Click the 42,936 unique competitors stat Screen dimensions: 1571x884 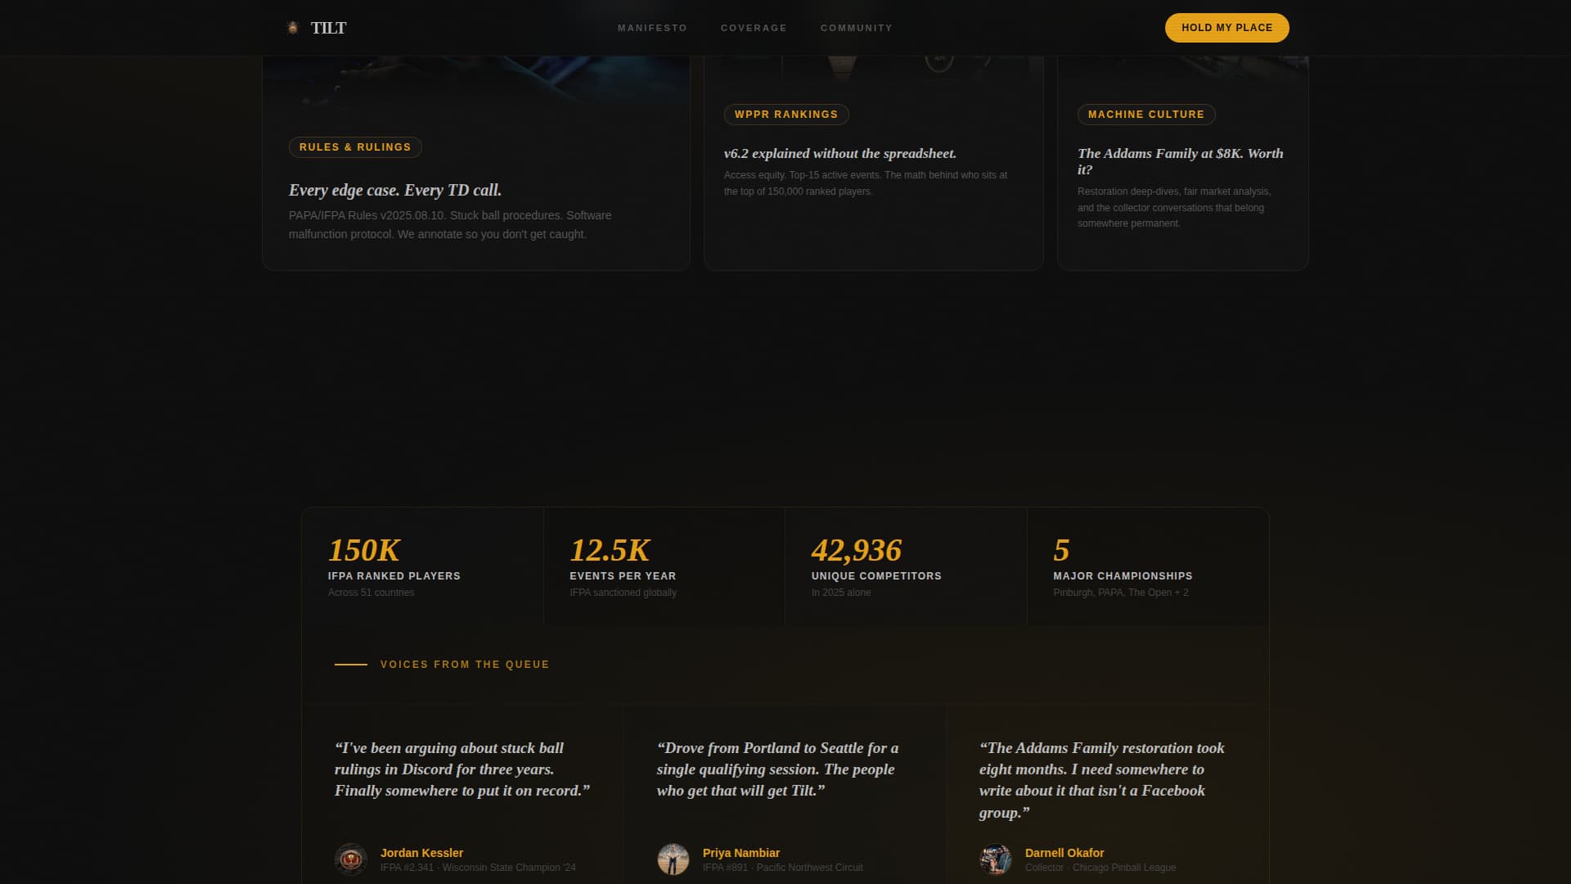pyautogui.click(x=856, y=551)
